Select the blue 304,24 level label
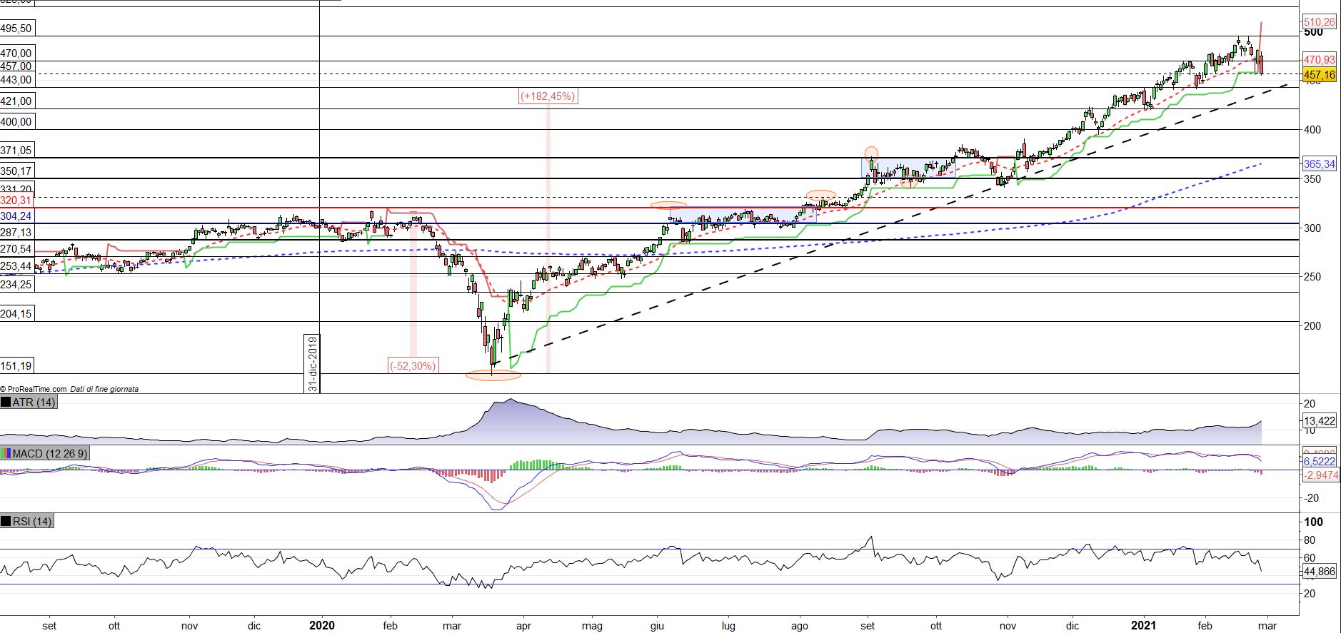This screenshot has width=1341, height=633. coord(16,216)
